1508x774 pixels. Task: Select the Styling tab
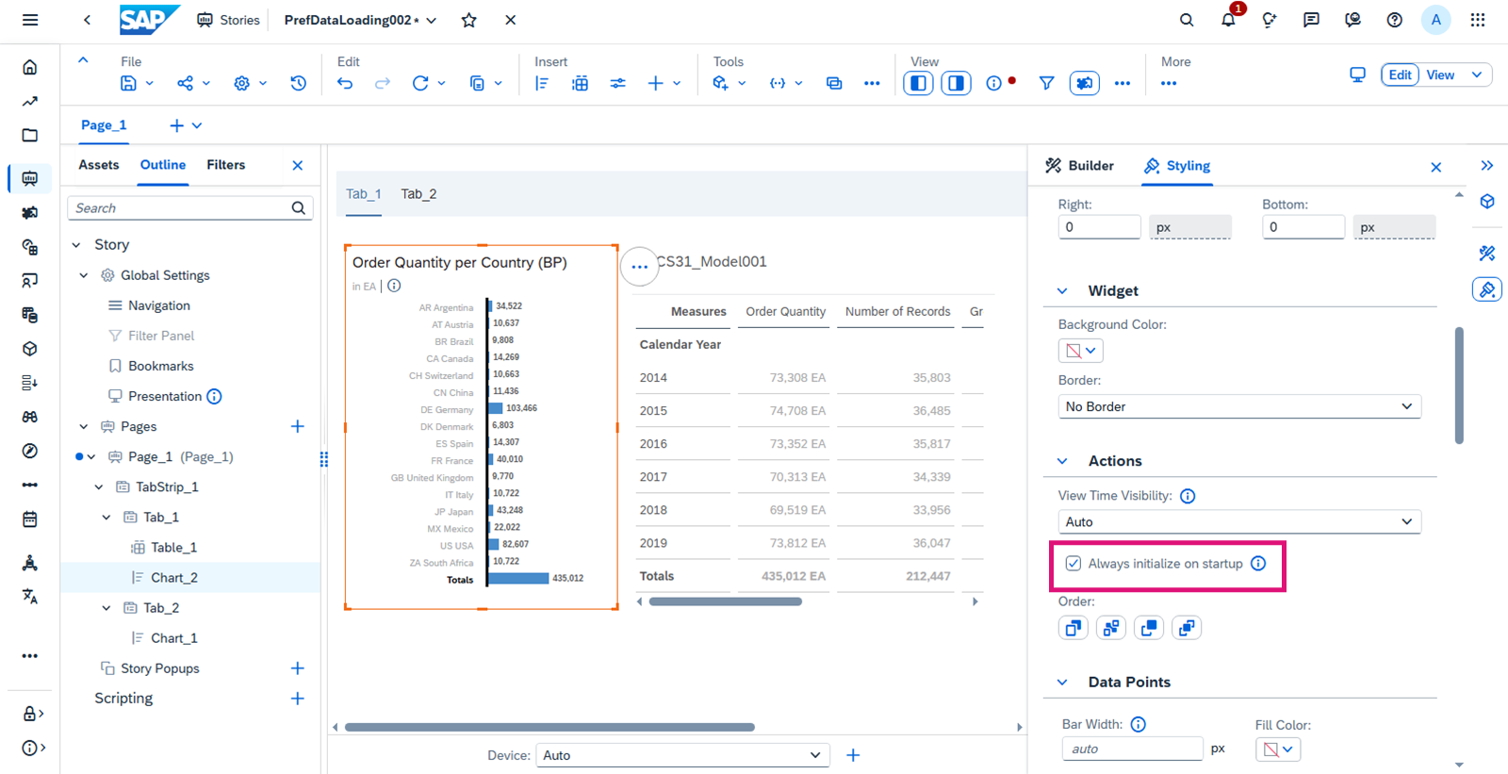point(1176,166)
